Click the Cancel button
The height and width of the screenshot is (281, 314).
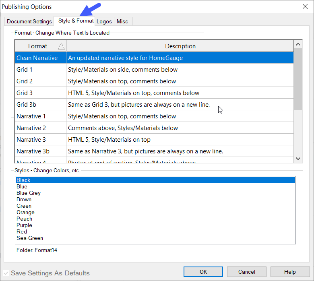[246, 272]
